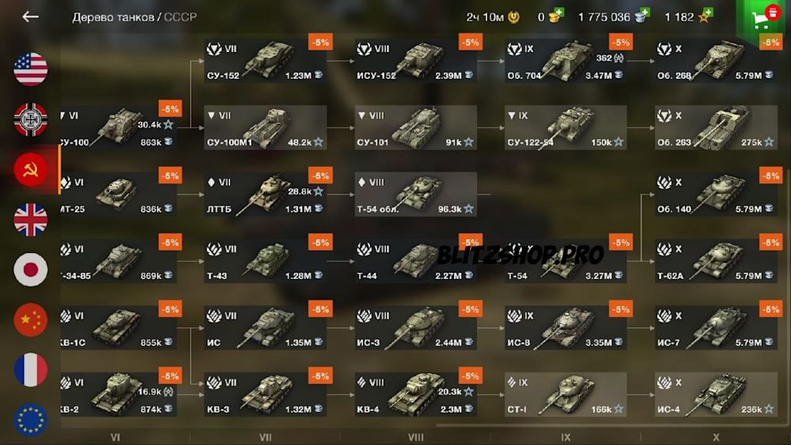791x445 pixels.
Task: Switch to the China flag icon
Action: (31, 319)
